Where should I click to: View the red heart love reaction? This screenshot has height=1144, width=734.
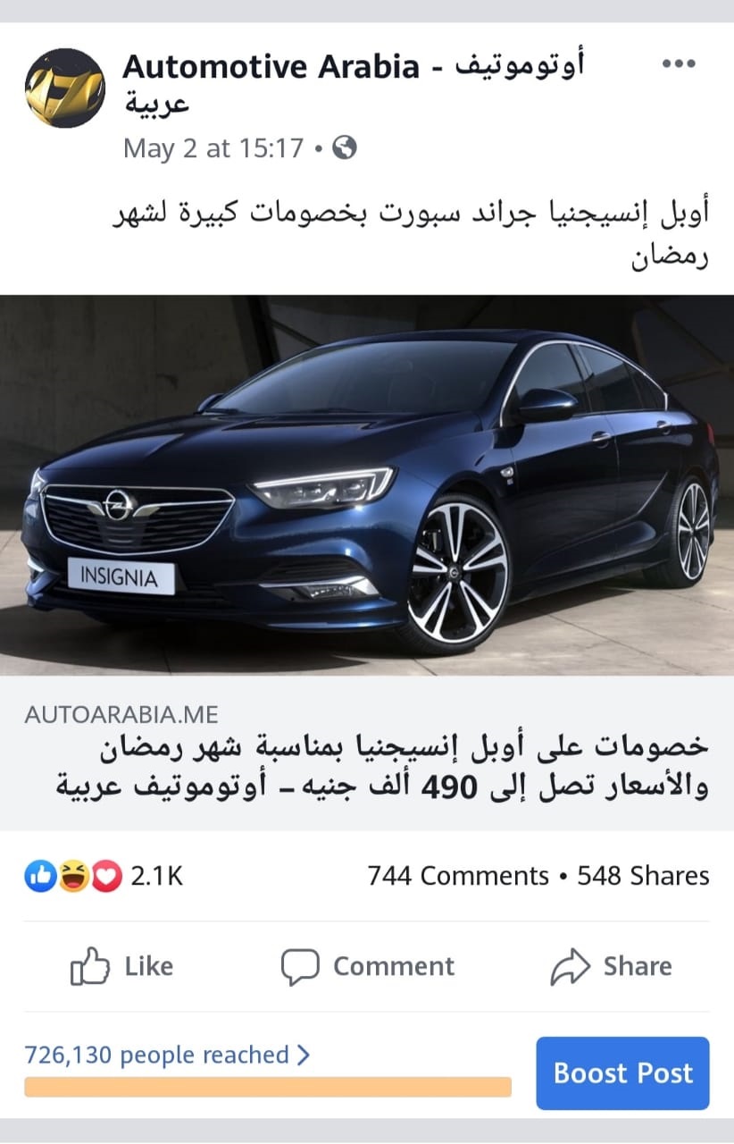tap(106, 876)
